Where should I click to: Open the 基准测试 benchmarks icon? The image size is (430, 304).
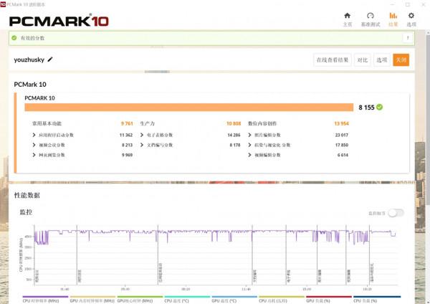tap(370, 16)
